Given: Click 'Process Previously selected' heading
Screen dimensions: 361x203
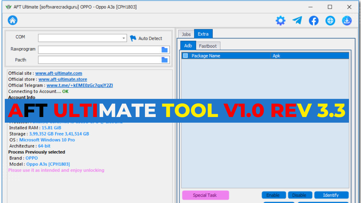Looking at the screenshot, I should click(x=37, y=152).
